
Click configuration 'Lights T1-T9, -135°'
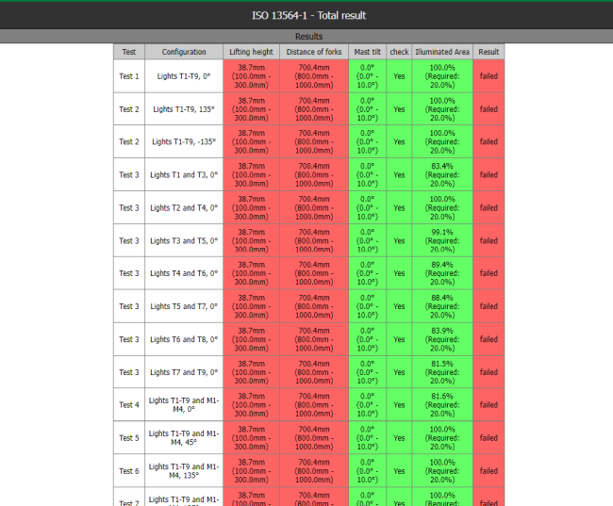point(184,142)
